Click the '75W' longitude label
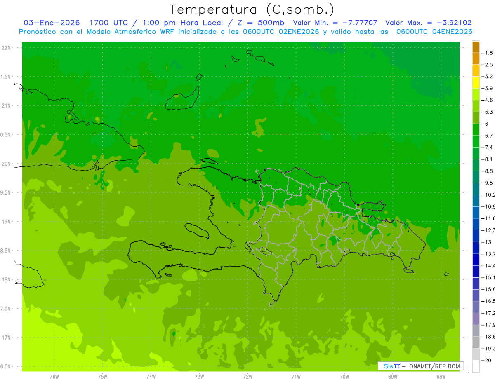This screenshot has height=382, width=495. click(x=103, y=377)
